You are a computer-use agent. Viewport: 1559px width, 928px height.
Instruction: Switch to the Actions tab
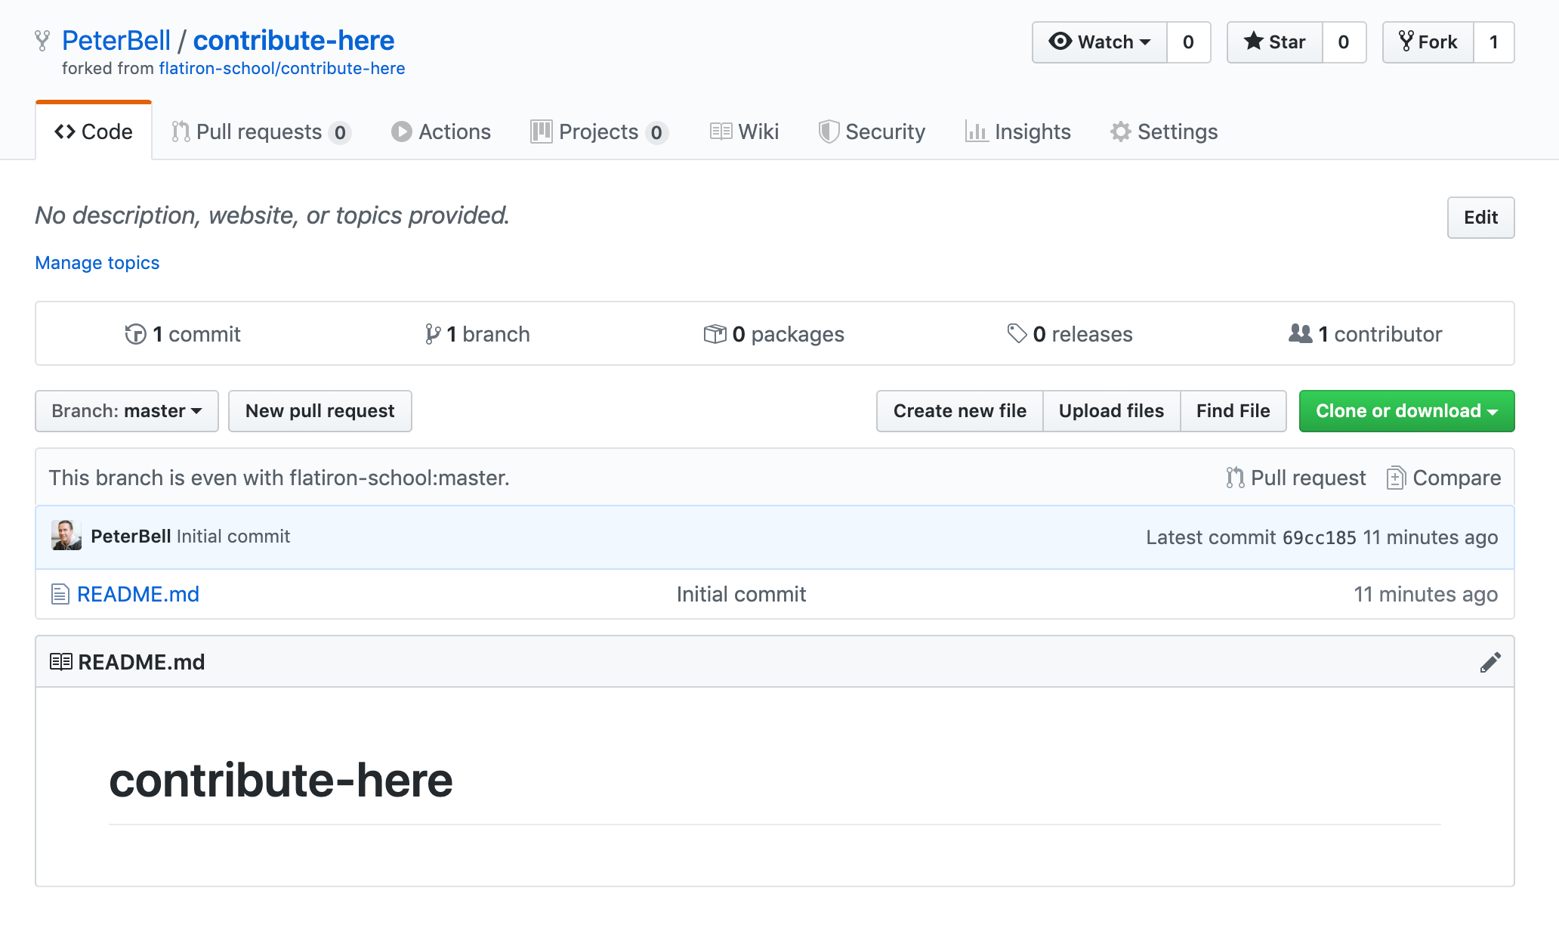441,131
